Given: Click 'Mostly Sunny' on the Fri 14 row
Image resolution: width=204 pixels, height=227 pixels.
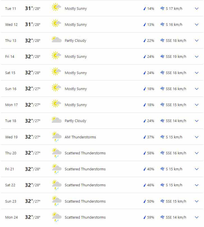Looking at the screenshot, I should 76,57.
